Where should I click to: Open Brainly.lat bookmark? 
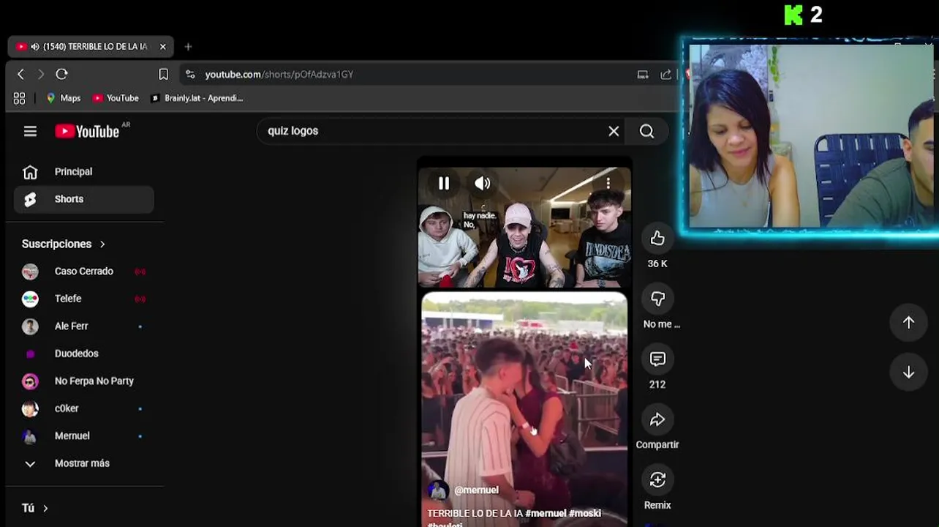tap(197, 98)
